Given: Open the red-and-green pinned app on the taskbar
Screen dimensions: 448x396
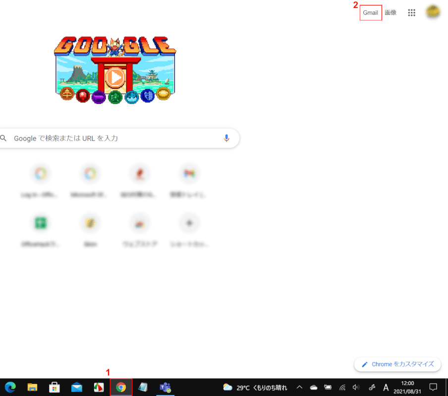Looking at the screenshot, I should [99, 387].
